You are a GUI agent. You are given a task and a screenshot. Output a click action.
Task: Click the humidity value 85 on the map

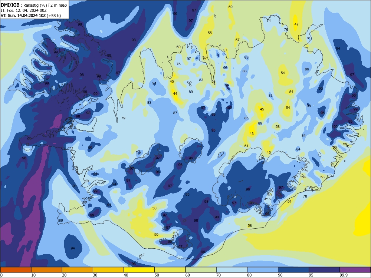click(246, 118)
